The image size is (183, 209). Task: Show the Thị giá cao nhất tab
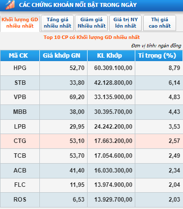(160, 23)
